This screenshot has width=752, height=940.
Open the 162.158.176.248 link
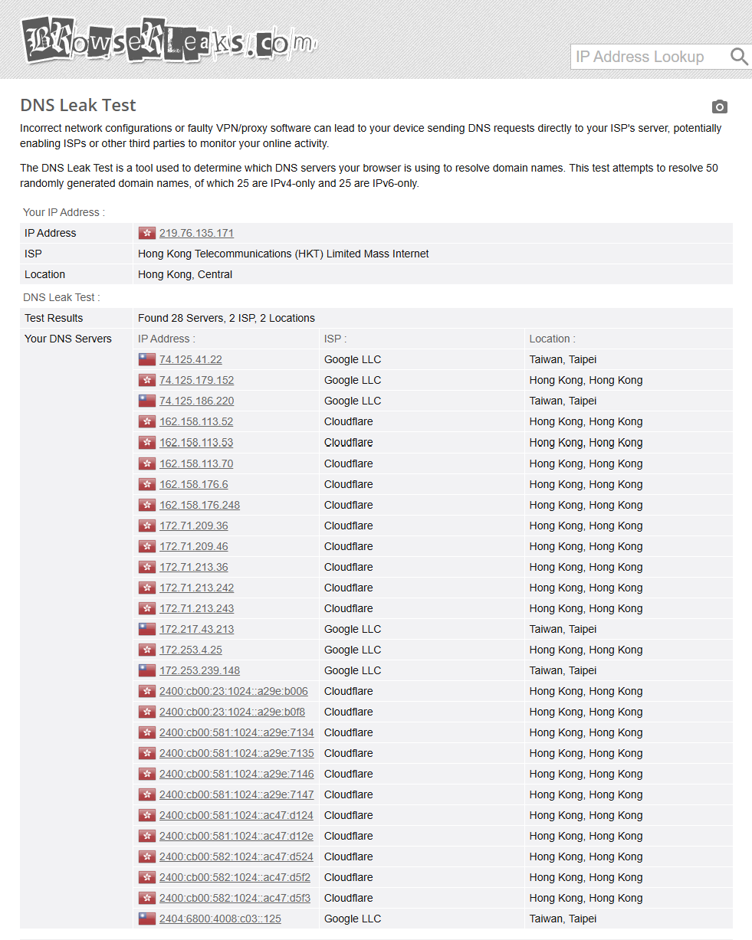click(199, 505)
